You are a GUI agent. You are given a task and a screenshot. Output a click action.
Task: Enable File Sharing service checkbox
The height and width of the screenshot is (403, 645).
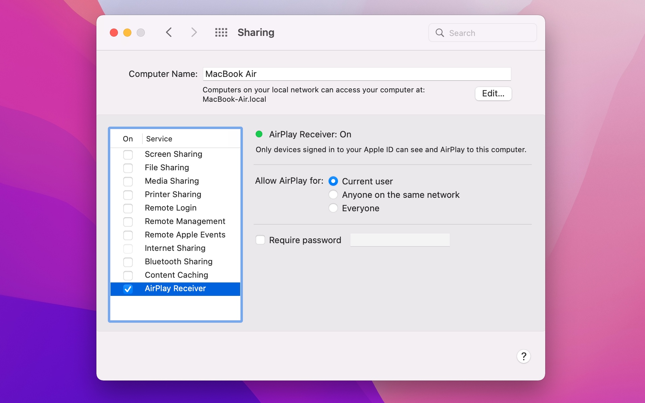[128, 167]
